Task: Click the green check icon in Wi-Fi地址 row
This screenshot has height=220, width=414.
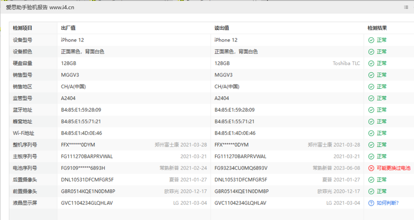Action: pos(371,133)
